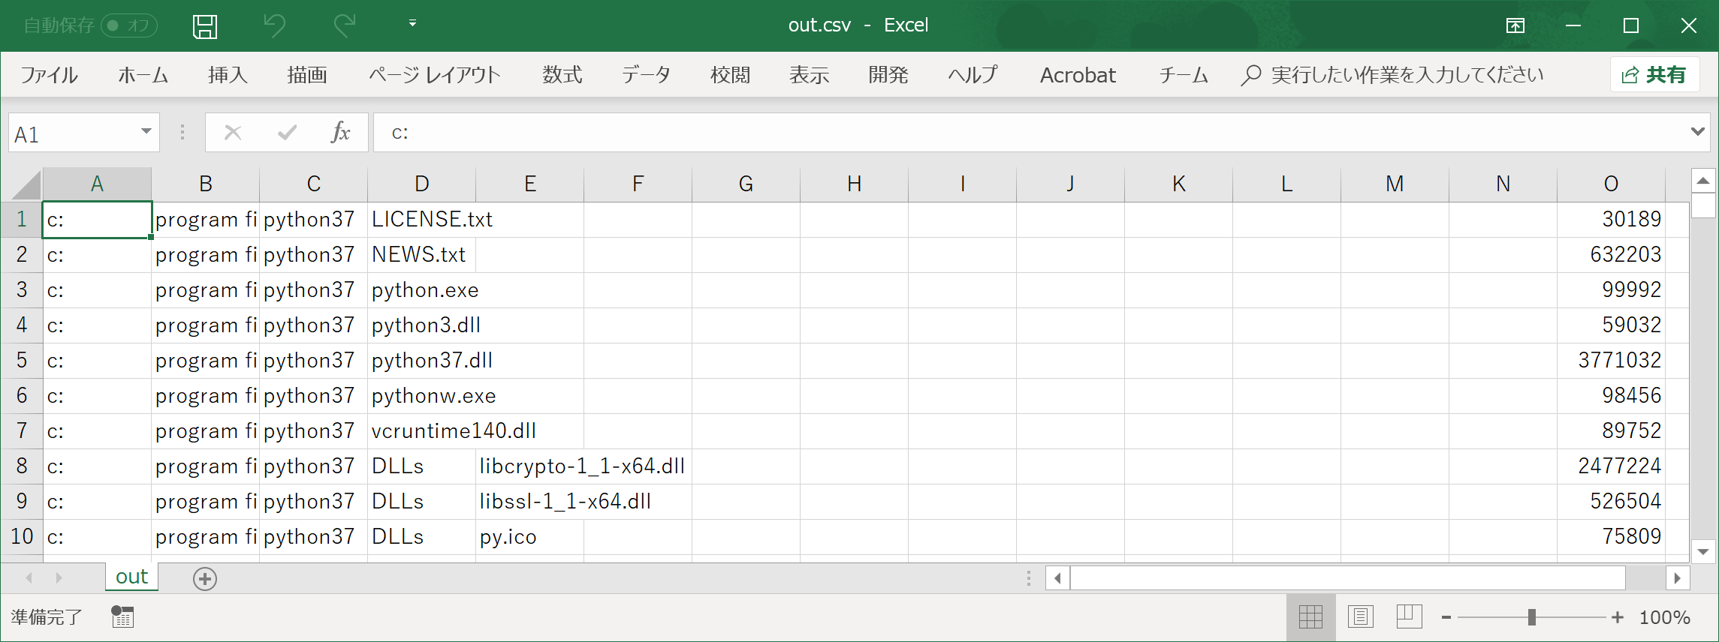Click the zoom in plus button

tap(1618, 617)
